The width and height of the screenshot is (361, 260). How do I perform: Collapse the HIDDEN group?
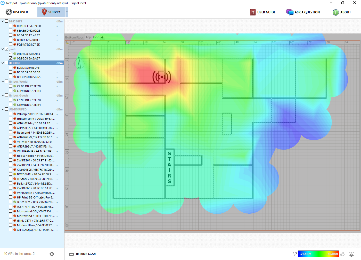pos(3,63)
